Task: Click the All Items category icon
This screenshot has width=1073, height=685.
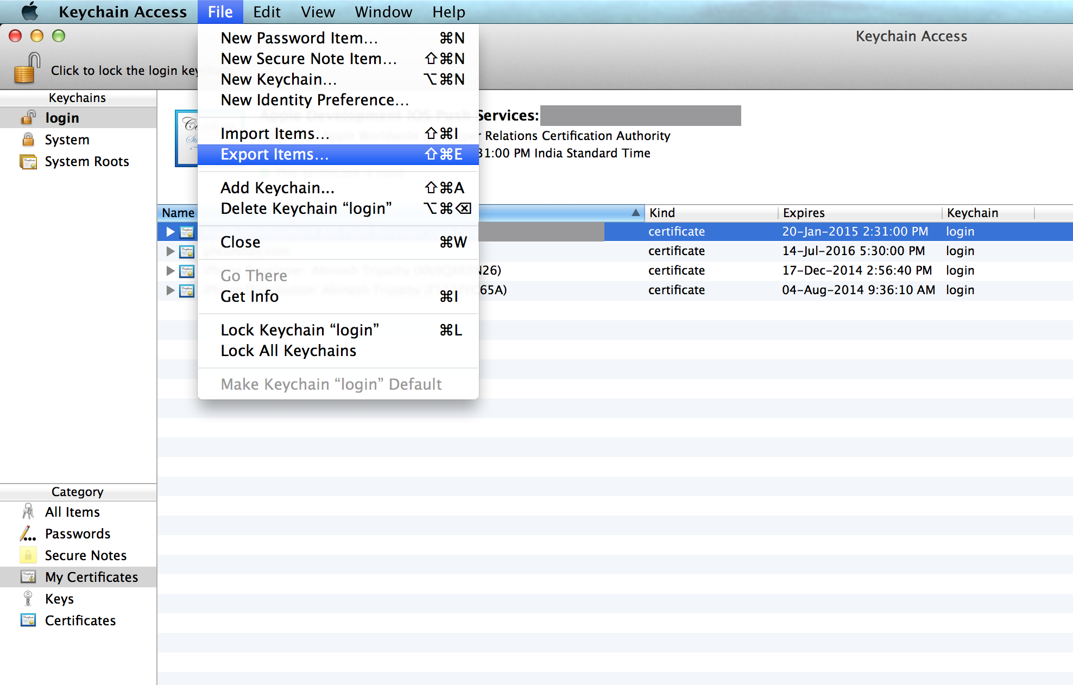Action: coord(27,512)
